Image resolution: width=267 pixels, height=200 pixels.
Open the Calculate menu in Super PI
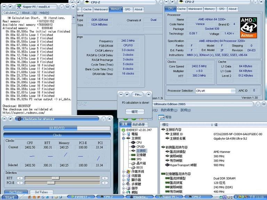pos(11,13)
